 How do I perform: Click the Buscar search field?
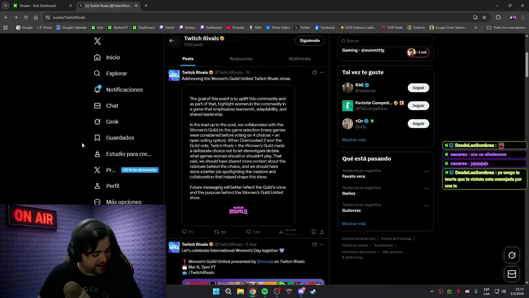pyautogui.click(x=386, y=41)
